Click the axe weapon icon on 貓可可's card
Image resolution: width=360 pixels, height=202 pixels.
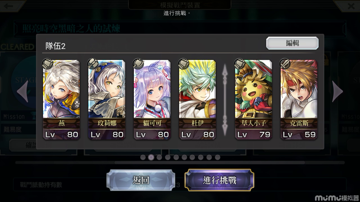[x=138, y=64]
